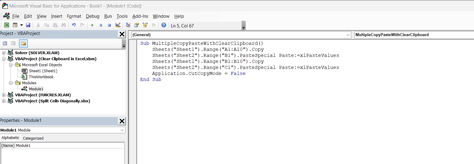Select ThisWorkbook in the project tree

pyautogui.click(x=41, y=77)
